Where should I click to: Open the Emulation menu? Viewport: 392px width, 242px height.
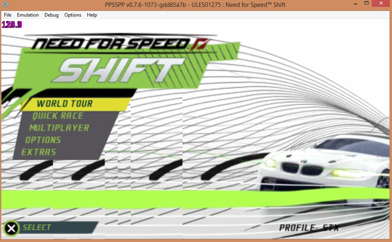point(28,15)
